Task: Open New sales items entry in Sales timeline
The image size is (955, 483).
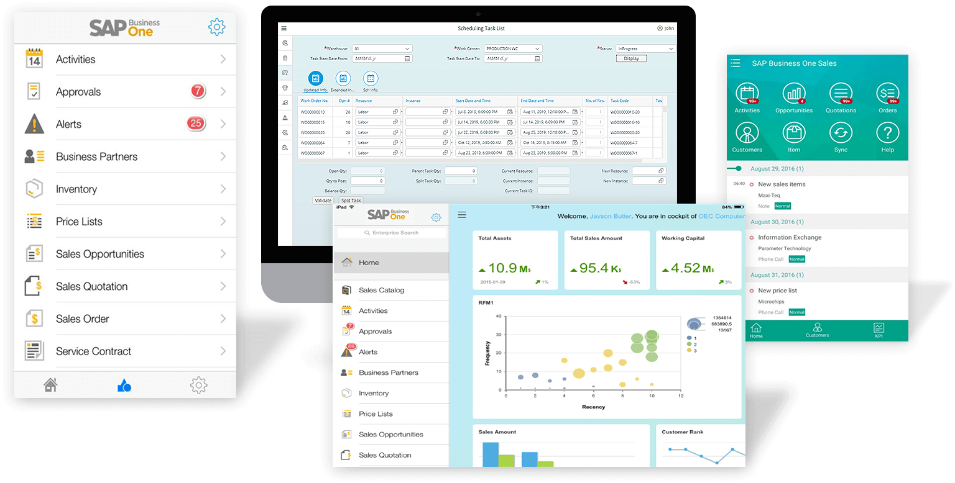Action: click(x=781, y=184)
